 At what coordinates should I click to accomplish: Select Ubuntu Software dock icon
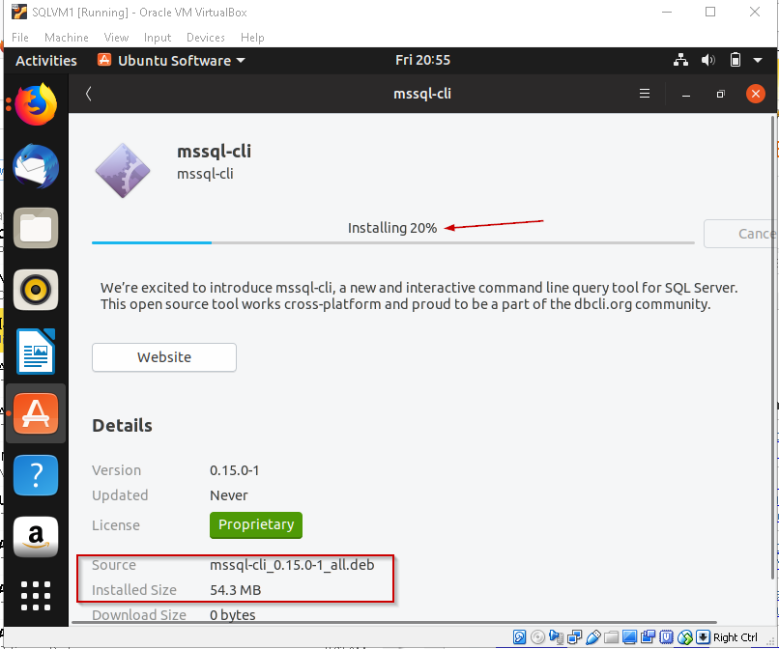(x=36, y=413)
